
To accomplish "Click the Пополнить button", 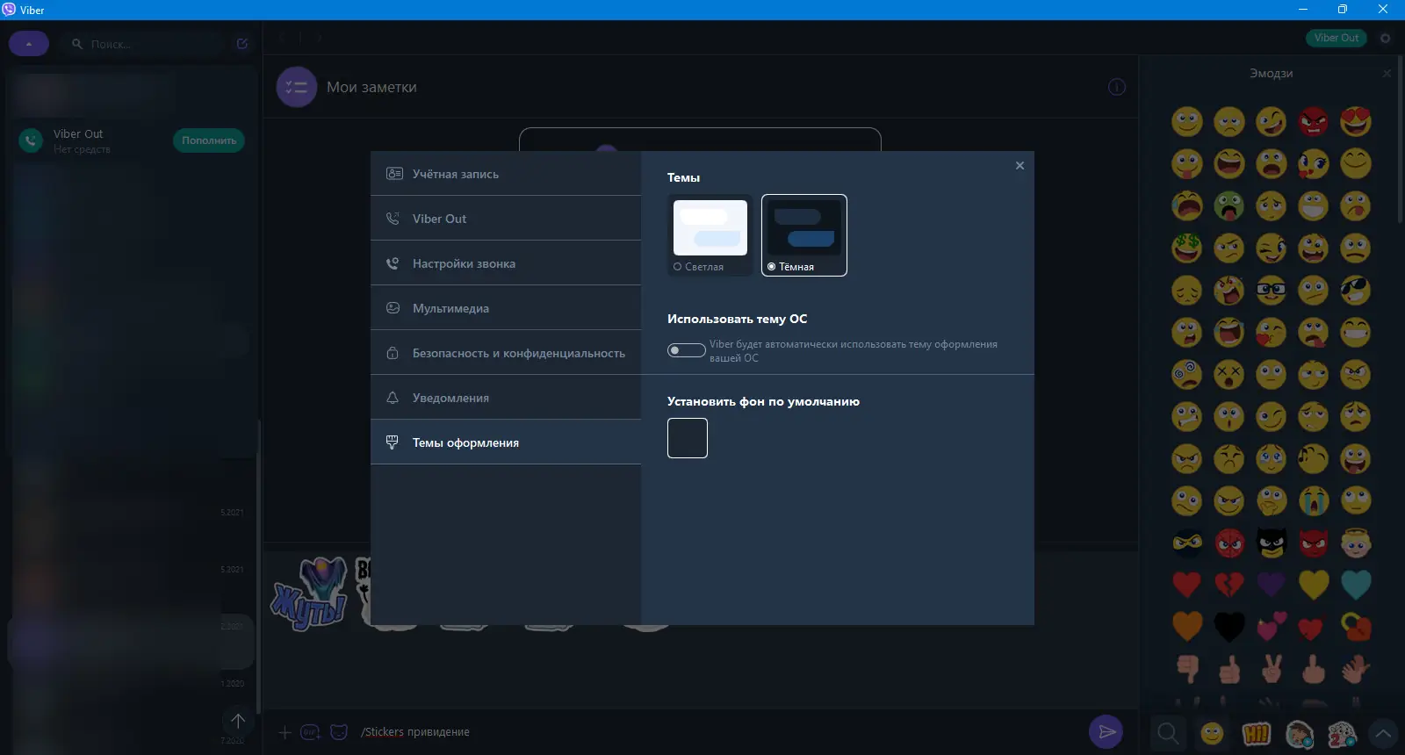I will 209,140.
